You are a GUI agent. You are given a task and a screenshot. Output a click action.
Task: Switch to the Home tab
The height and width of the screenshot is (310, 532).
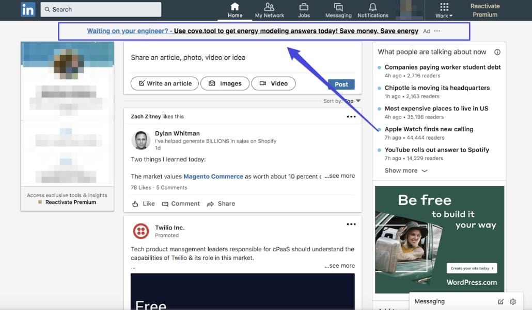coord(235,9)
